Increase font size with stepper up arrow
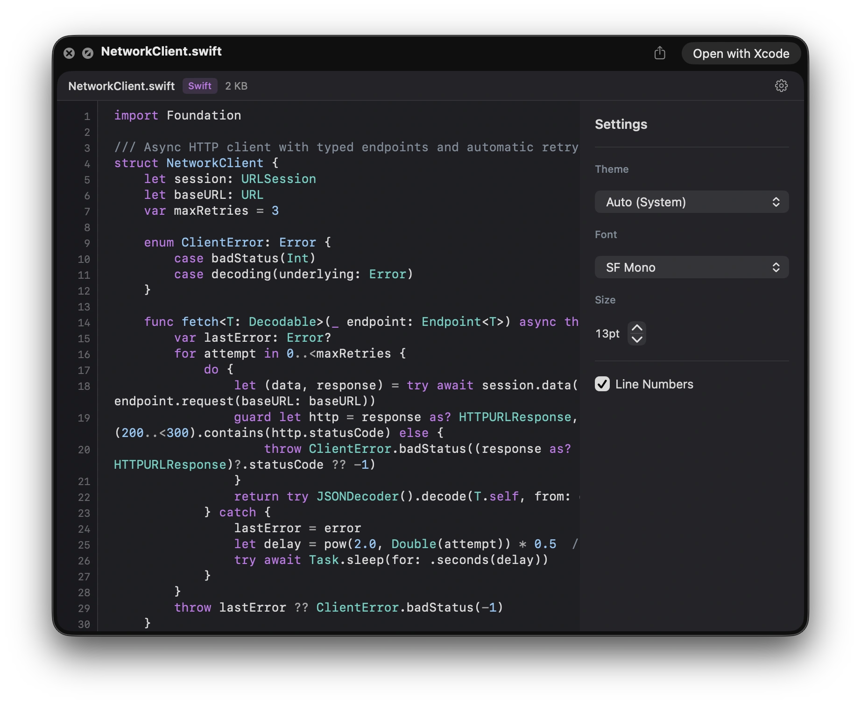This screenshot has width=861, height=705. tap(637, 328)
